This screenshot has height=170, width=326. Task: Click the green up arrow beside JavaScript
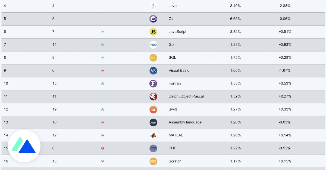point(102,32)
